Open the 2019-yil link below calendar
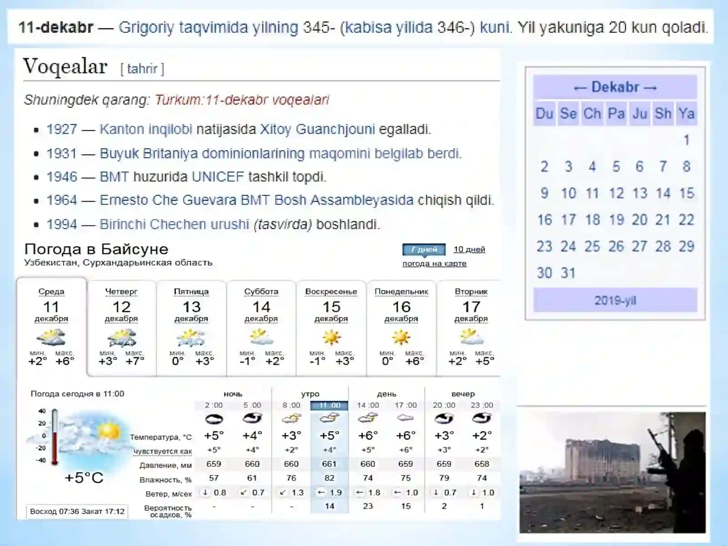 tap(615, 301)
